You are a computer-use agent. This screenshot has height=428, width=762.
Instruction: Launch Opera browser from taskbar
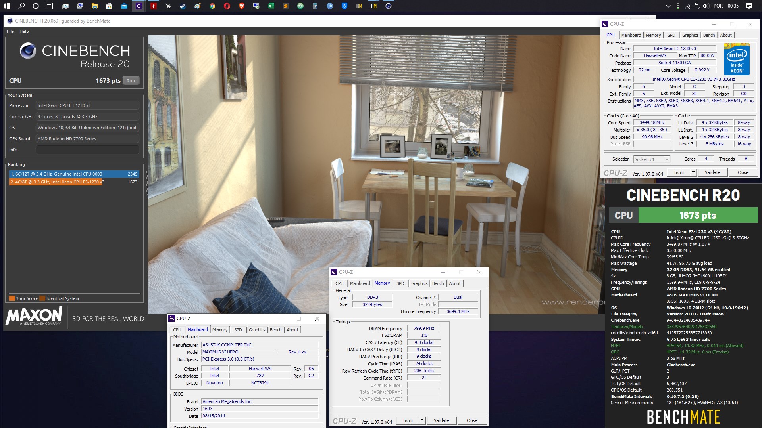pyautogui.click(x=227, y=6)
